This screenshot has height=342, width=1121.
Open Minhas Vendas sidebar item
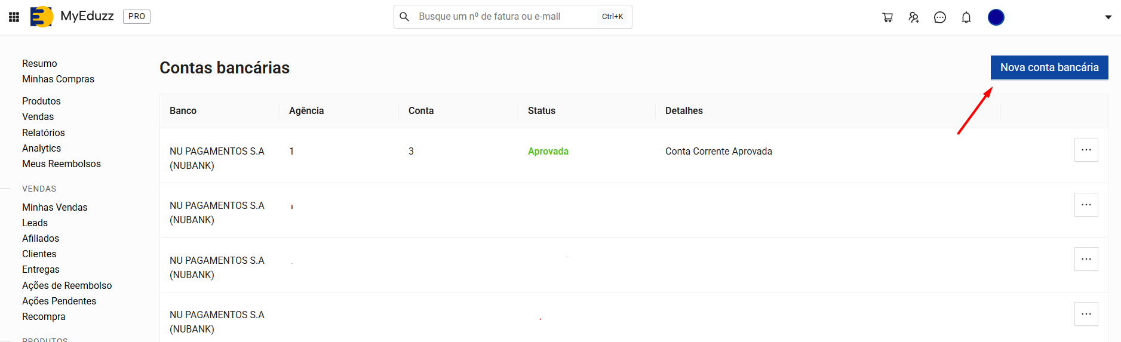tap(54, 207)
